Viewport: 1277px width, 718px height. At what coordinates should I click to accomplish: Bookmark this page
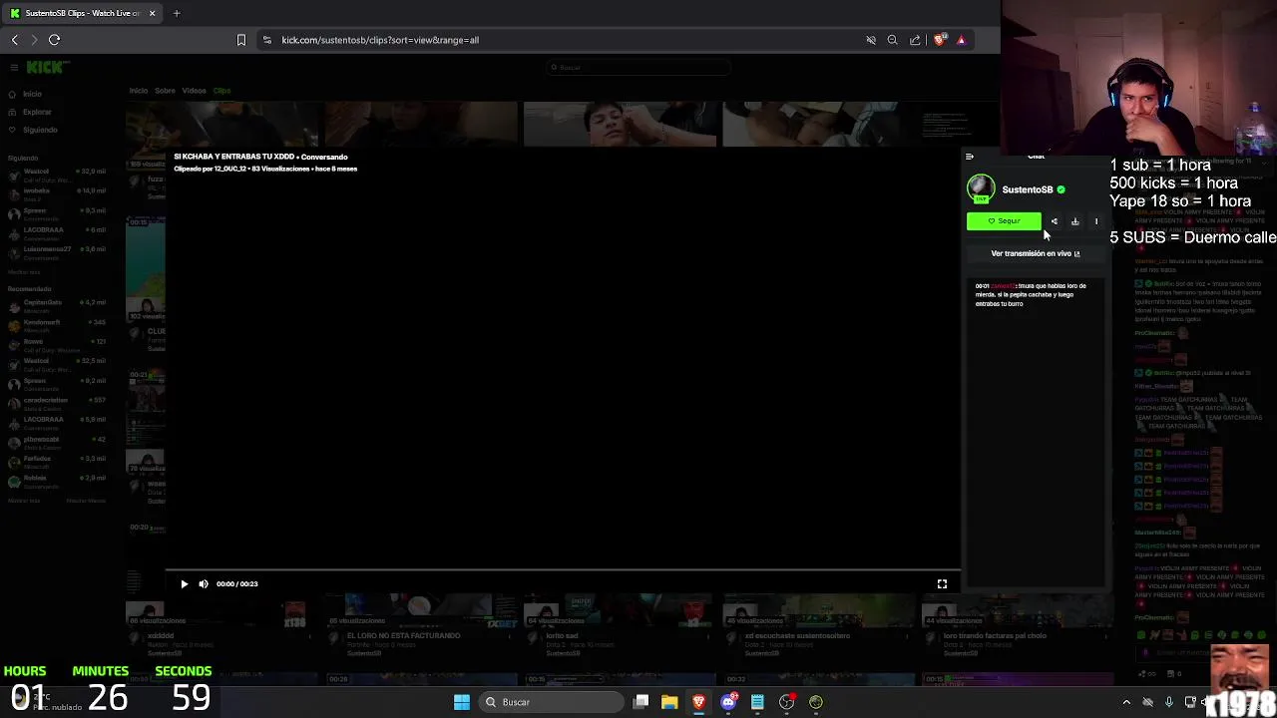pyautogui.click(x=240, y=40)
